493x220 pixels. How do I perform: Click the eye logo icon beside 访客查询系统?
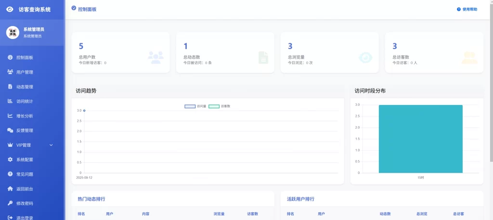pos(10,9)
